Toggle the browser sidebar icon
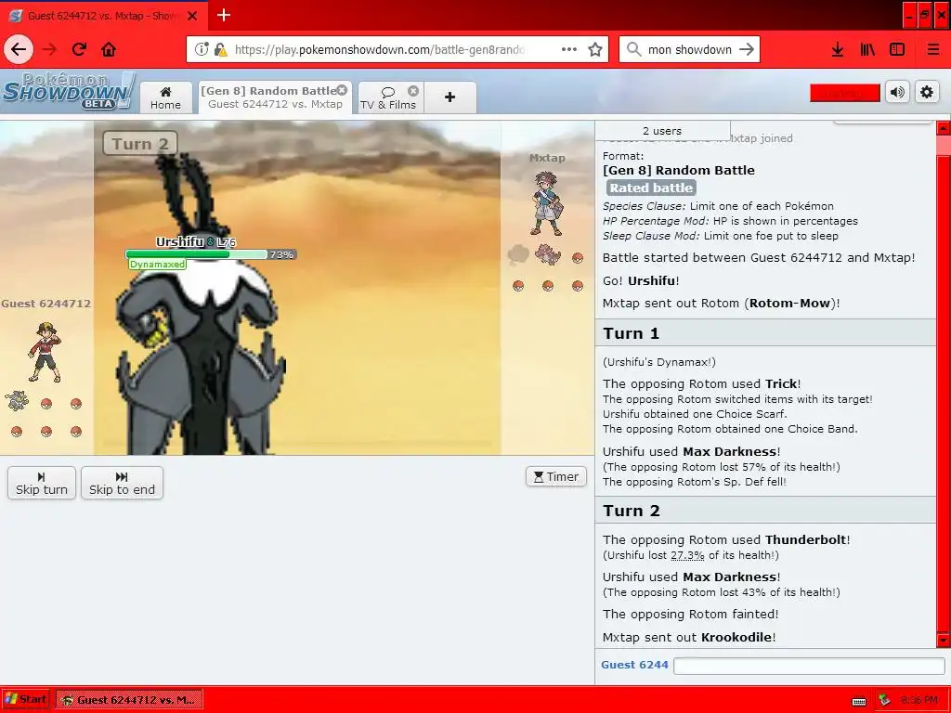Image resolution: width=951 pixels, height=713 pixels. click(897, 50)
